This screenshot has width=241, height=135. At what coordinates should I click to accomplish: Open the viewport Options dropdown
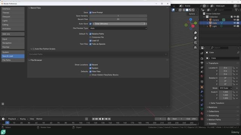point(193,14)
